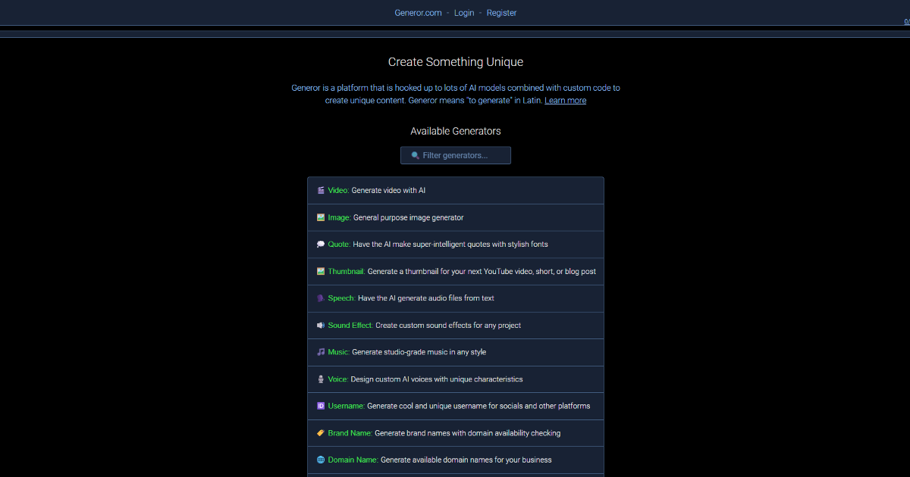This screenshot has width=910, height=477.
Task: Click the speaker icon beside Sound Effect
Action: click(x=320, y=325)
